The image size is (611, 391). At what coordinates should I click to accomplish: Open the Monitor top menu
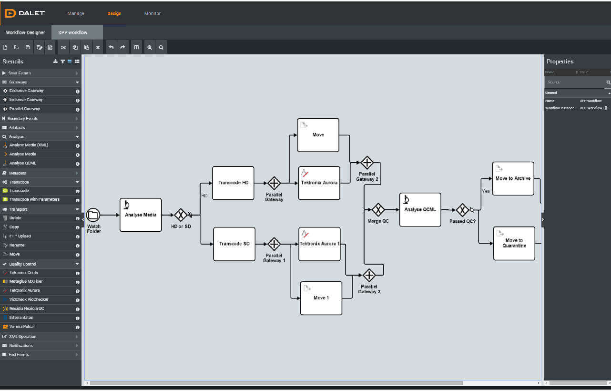point(153,14)
